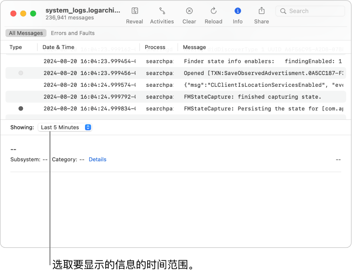Click 'FMStateCapture: Persisting the state' message
352x272 pixels.
264,109
